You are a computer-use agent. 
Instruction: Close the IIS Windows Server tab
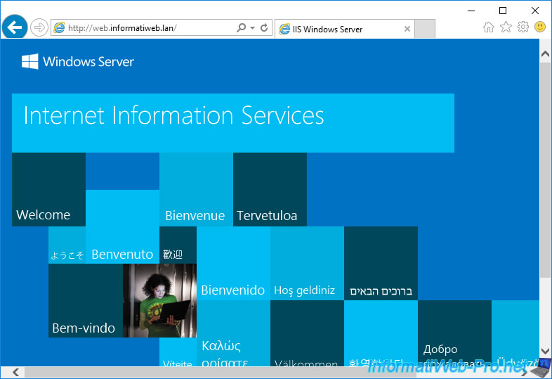point(407,29)
